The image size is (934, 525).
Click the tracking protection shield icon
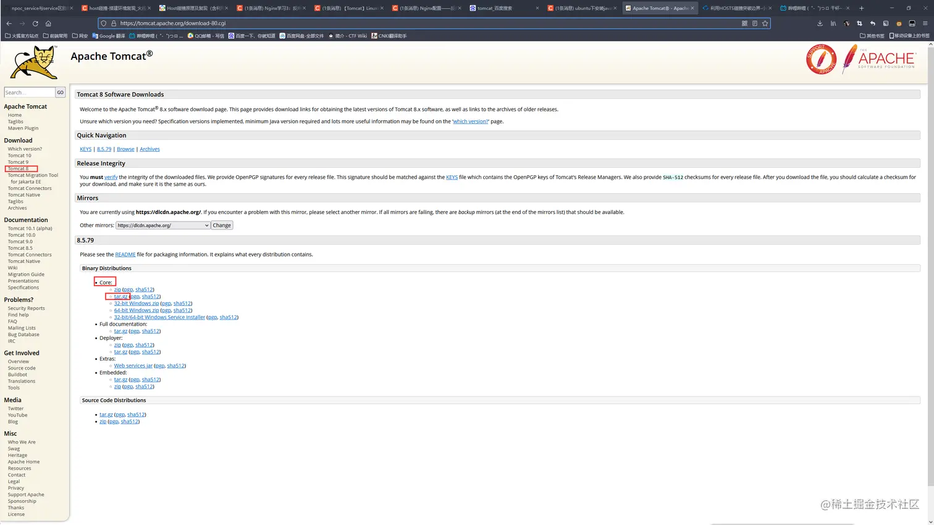point(104,23)
